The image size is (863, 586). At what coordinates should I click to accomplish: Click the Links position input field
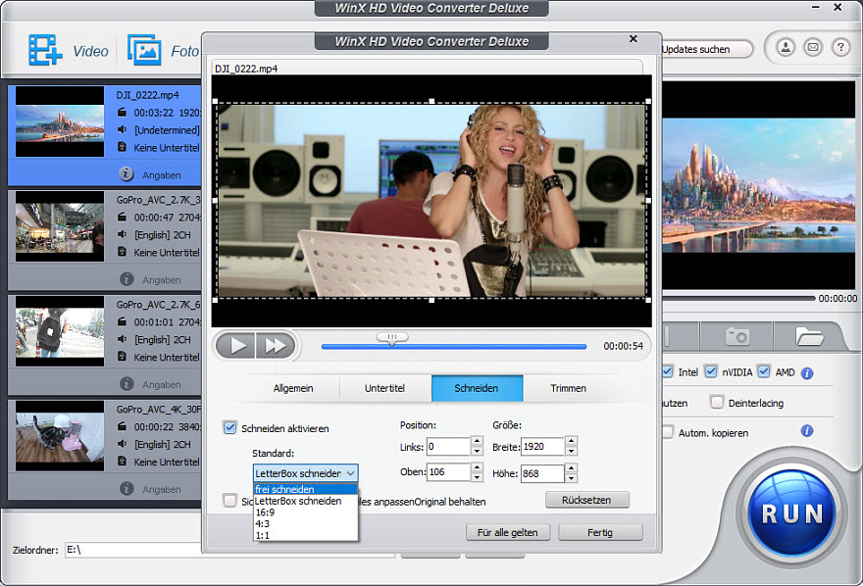pos(448,447)
